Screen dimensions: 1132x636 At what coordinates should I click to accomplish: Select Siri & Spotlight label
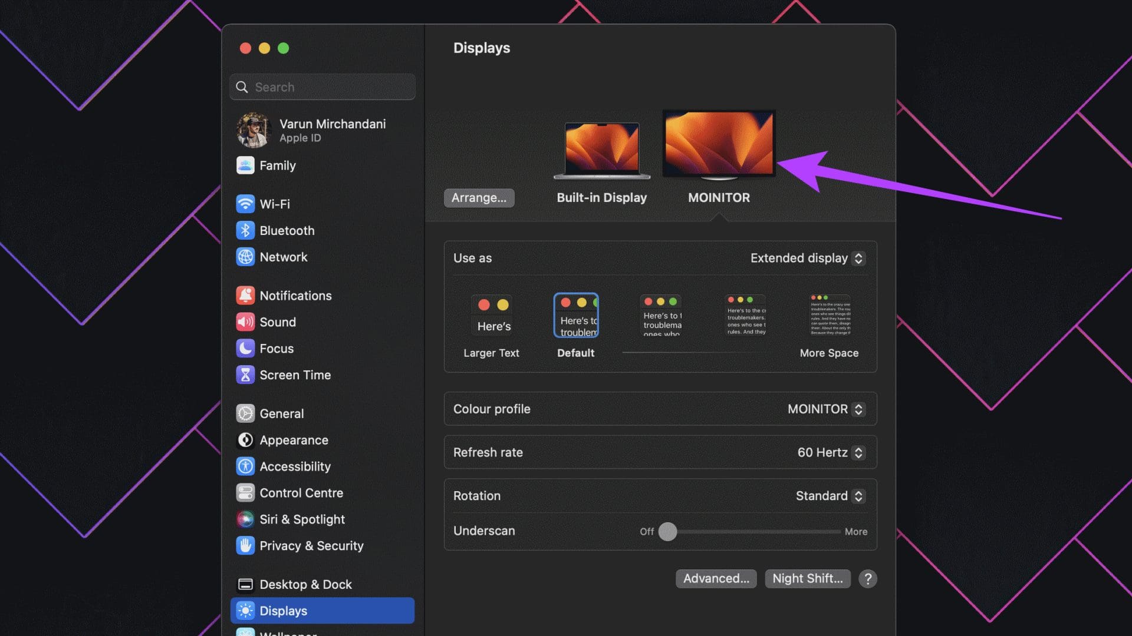coord(302,519)
